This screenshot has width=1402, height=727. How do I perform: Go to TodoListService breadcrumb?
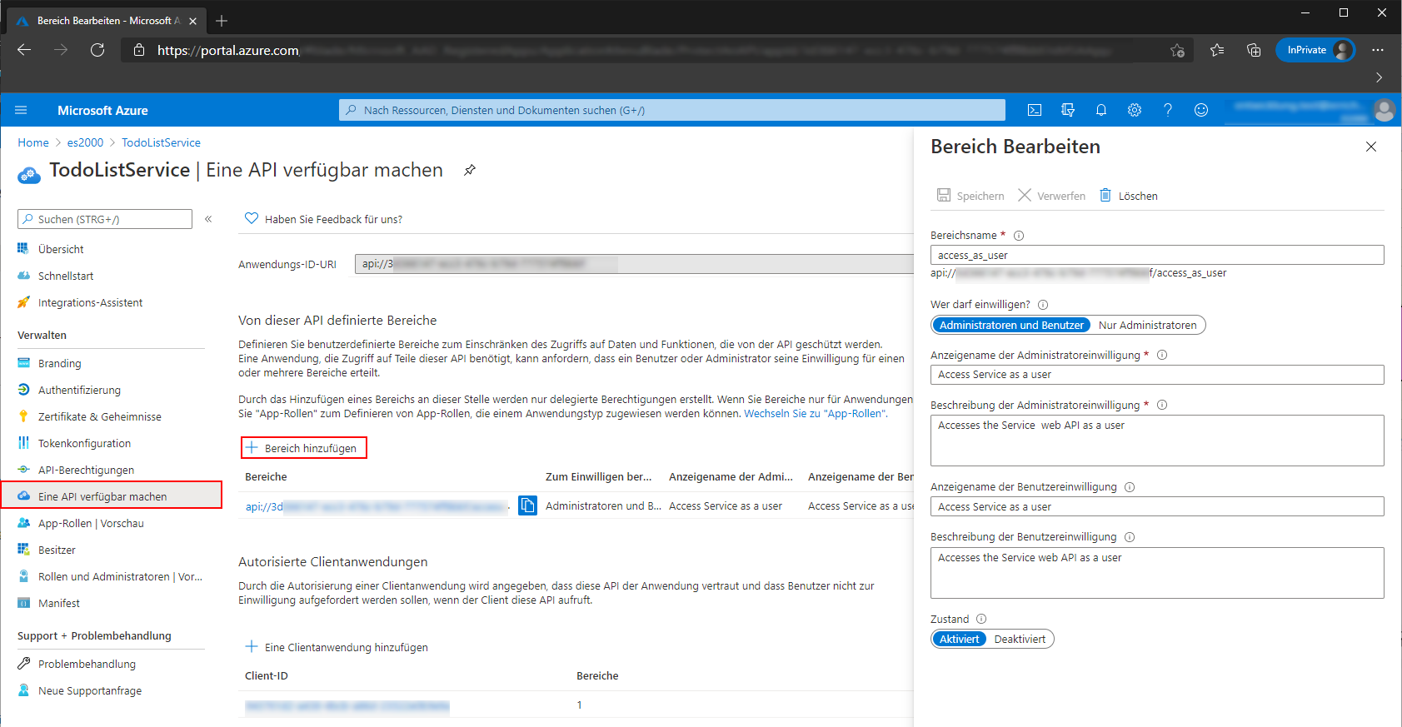coord(161,142)
